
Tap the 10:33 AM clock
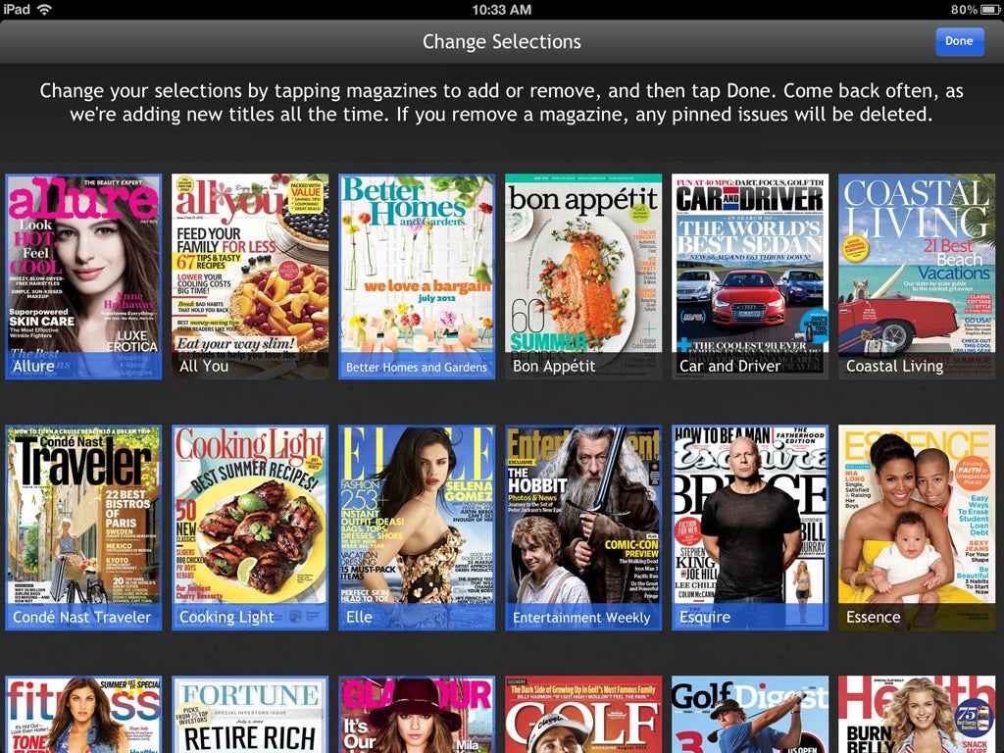click(x=501, y=10)
